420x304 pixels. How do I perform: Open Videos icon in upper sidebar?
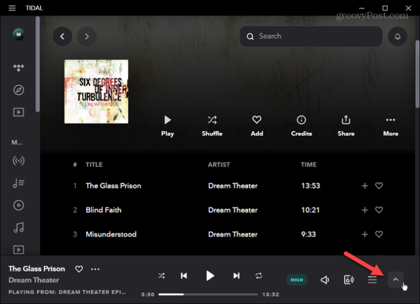coord(18,112)
